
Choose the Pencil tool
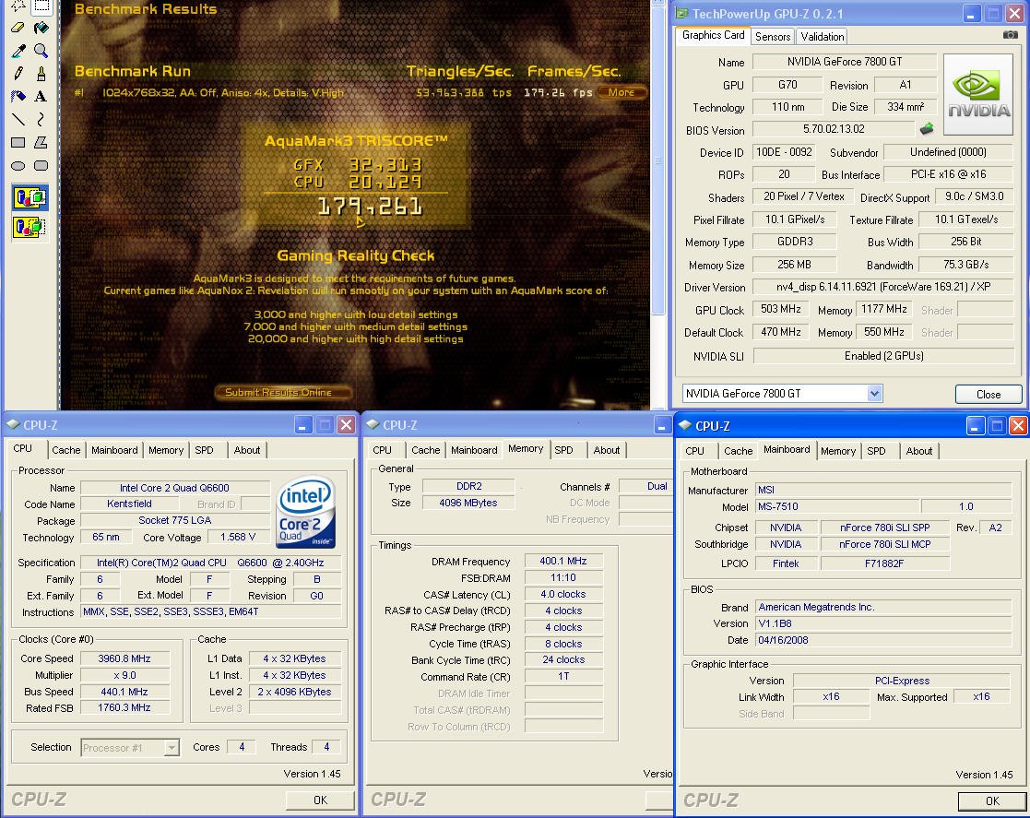click(x=18, y=74)
